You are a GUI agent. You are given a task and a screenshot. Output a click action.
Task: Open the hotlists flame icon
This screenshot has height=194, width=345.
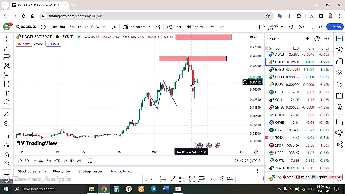339,84
